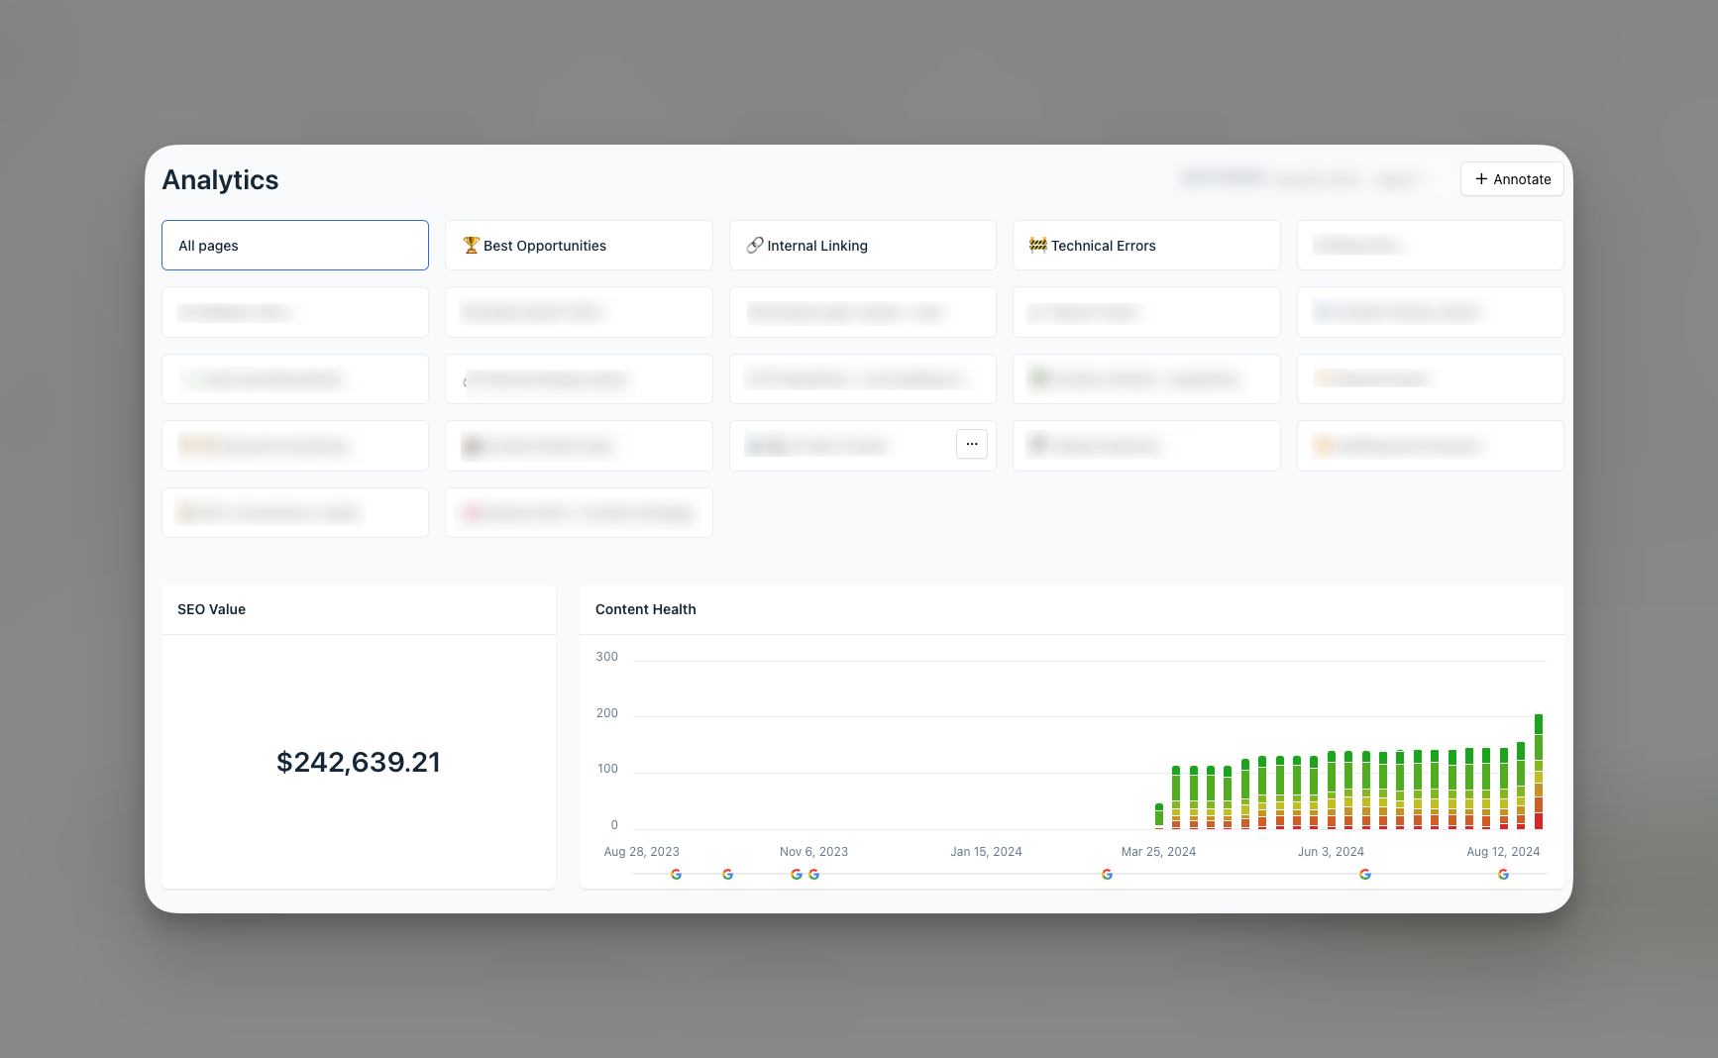
Task: Click the Annotate button
Action: pos(1512,179)
